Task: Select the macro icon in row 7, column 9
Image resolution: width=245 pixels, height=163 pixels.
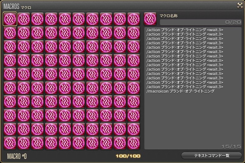Action: point(120,102)
